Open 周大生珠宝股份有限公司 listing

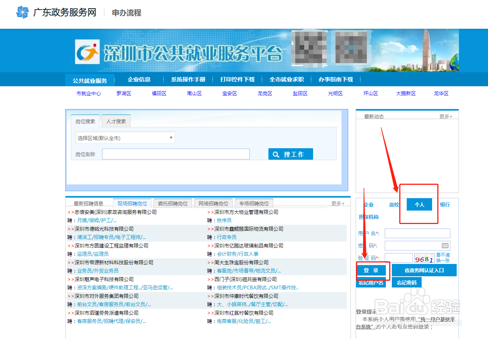pos(241,262)
